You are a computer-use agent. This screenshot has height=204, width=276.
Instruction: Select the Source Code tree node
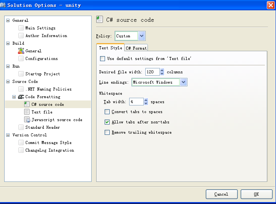coord(25,81)
